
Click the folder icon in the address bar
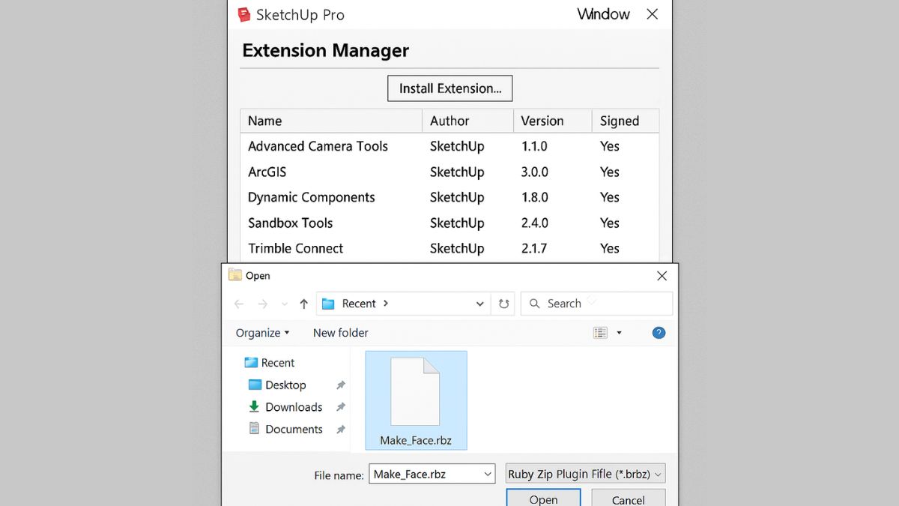pyautogui.click(x=328, y=304)
